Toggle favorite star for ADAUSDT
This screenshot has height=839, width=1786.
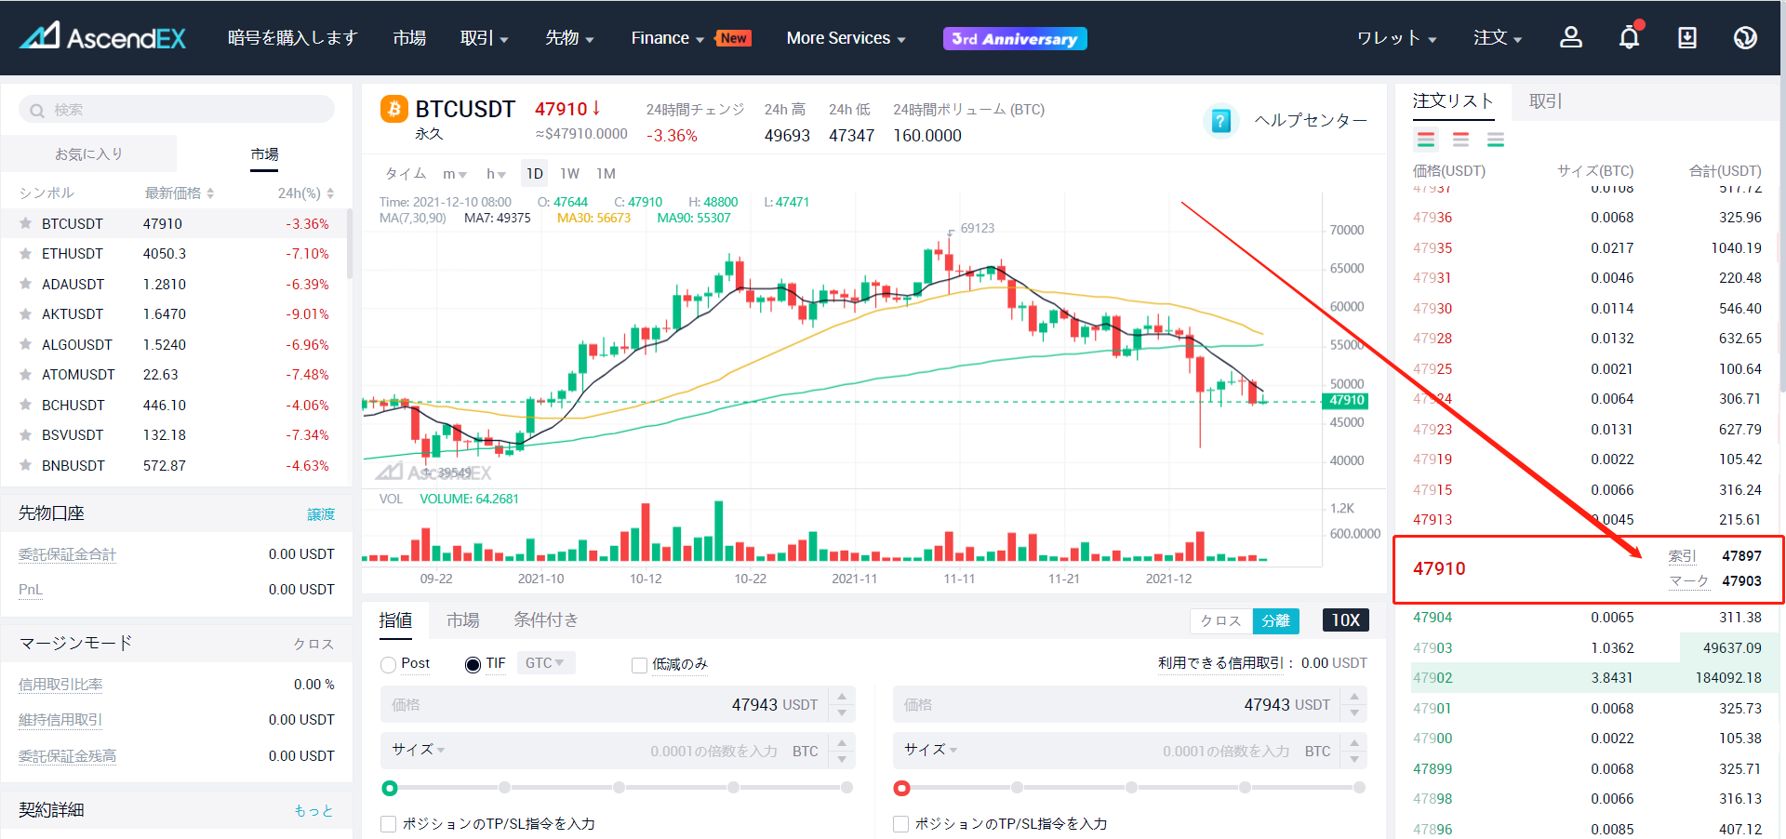click(25, 284)
